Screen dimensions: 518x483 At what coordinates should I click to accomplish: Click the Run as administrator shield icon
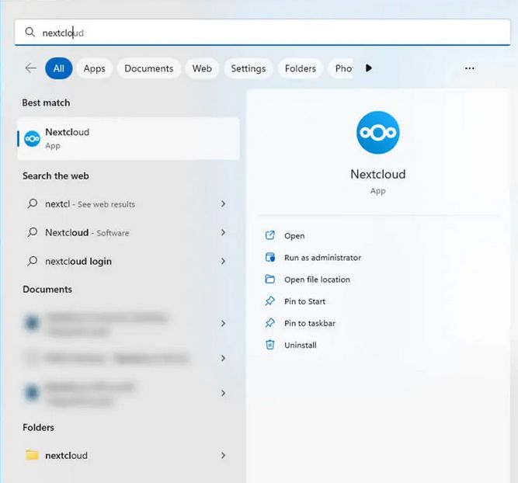(x=270, y=257)
